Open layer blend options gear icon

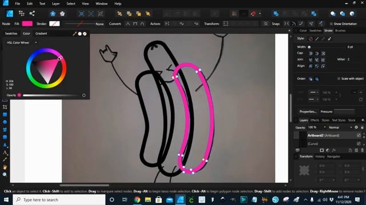coord(356,128)
